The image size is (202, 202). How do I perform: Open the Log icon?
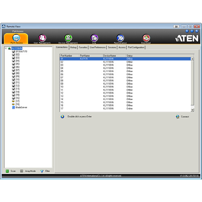point(94,38)
